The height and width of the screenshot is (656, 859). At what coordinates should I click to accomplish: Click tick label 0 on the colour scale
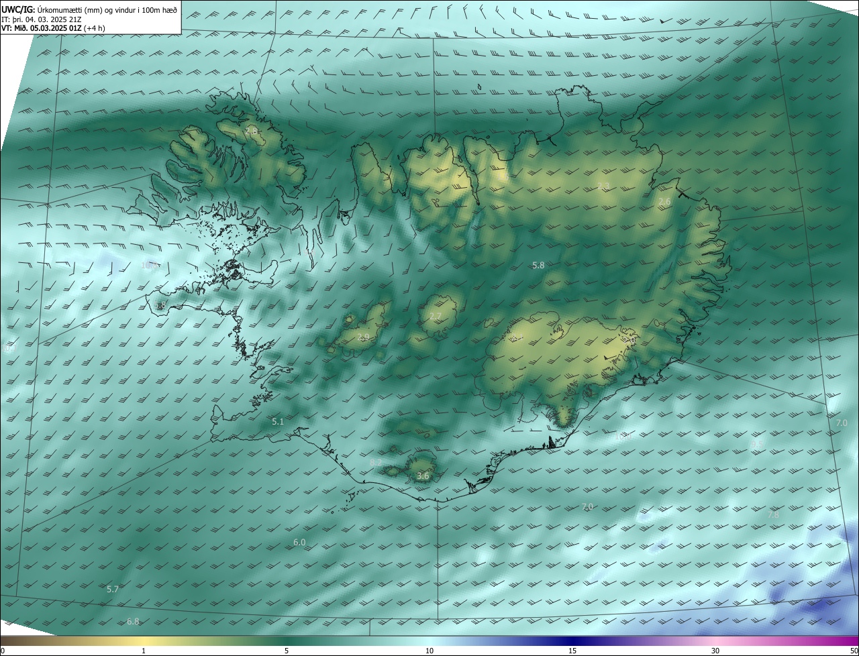[x=3, y=651]
